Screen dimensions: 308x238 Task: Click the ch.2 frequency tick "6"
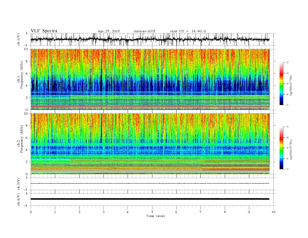click(x=27, y=138)
